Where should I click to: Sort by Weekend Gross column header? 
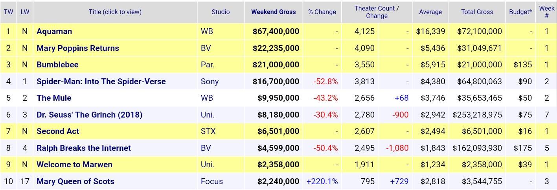[x=274, y=12]
